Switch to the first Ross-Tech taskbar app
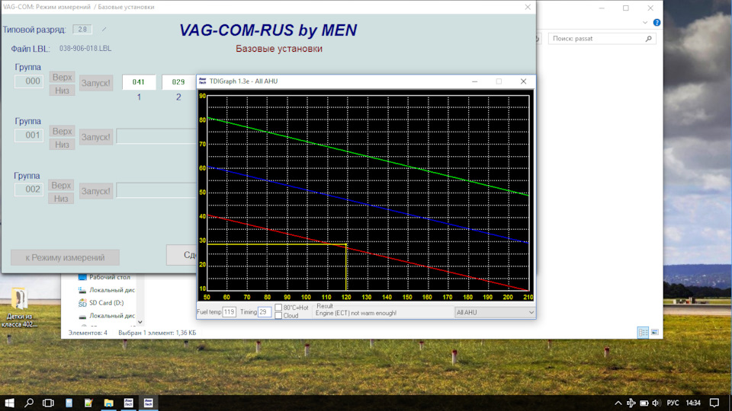 point(128,403)
